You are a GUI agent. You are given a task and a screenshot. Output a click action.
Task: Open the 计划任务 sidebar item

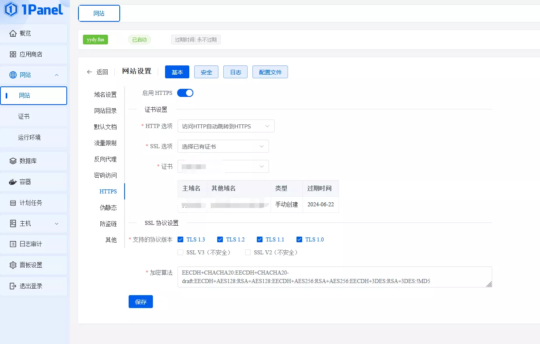click(34, 203)
